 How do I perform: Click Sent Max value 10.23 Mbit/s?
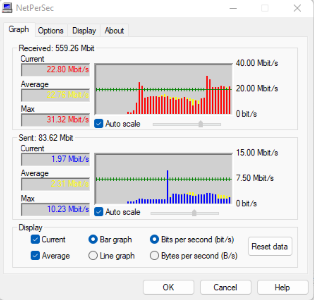(x=55, y=209)
